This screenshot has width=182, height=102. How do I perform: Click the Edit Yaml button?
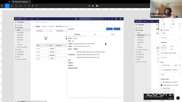coord(117,29)
